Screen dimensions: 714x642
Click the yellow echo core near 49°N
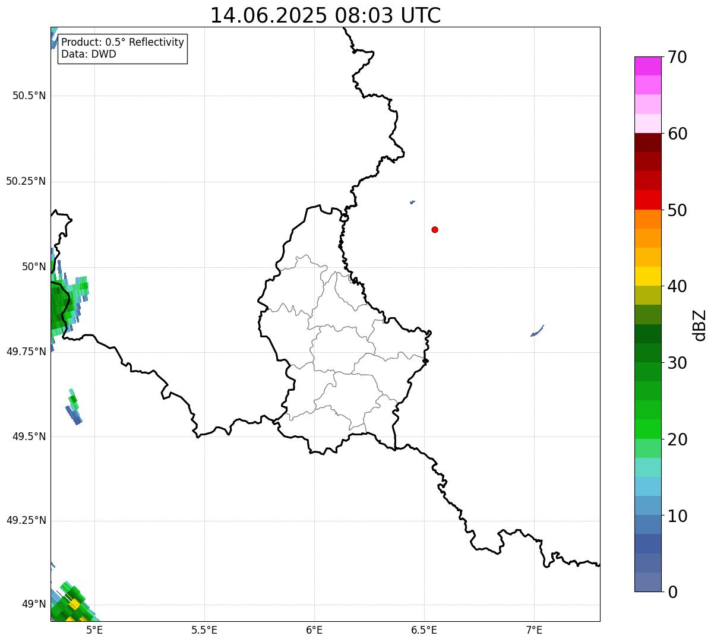coord(74,604)
